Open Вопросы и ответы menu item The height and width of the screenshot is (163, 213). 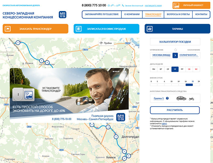point(178,14)
